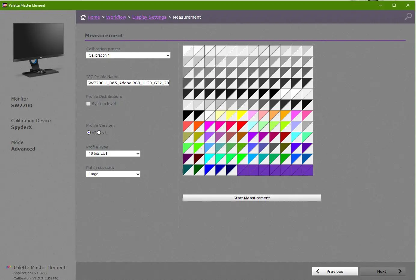Viewport: 416px width, 280px height.
Task: Open the Calibration preset dropdown
Action: 128,55
